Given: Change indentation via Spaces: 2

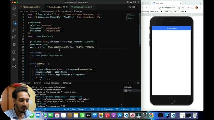Looking at the screenshot, I should coord(82,109).
